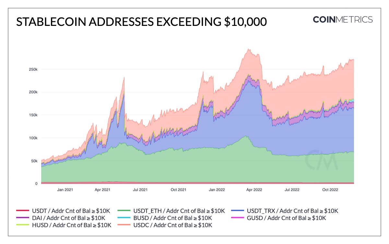Click the DAI purple legend line
Screen dimensions: 389x244
[x=23, y=218]
